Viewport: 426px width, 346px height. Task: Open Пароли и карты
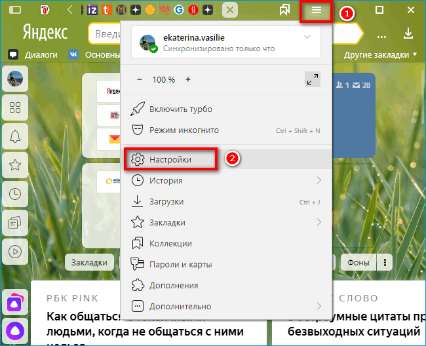point(226,264)
